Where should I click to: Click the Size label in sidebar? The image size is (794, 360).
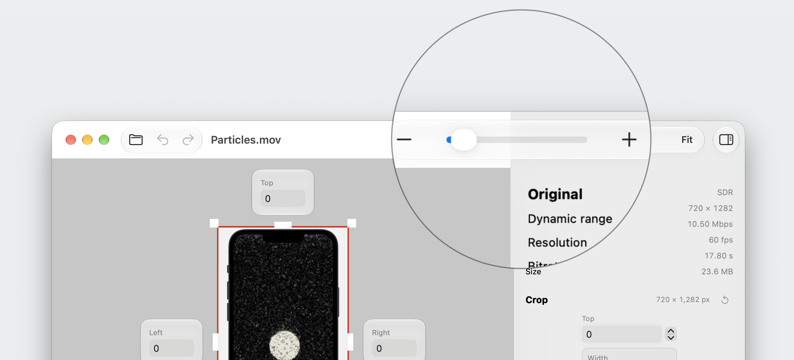point(533,272)
